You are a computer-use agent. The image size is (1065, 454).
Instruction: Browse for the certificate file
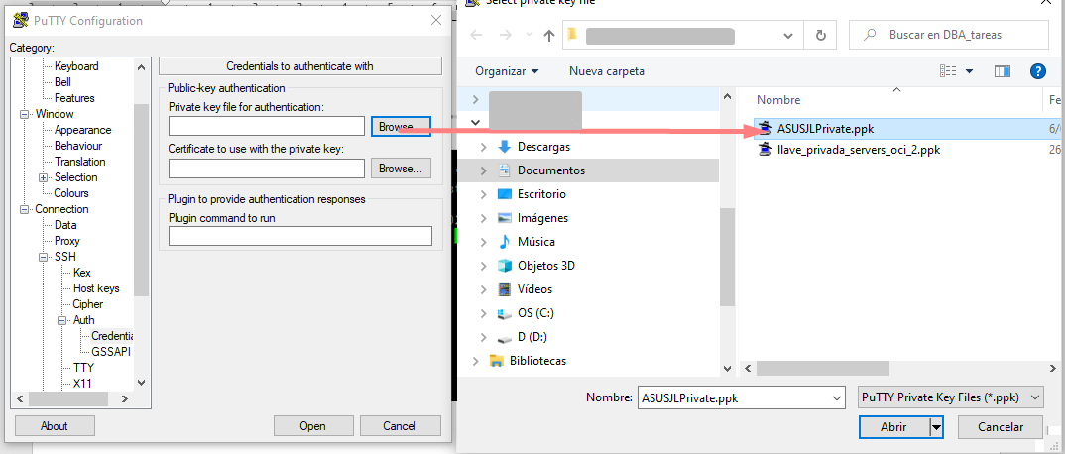pyautogui.click(x=401, y=169)
